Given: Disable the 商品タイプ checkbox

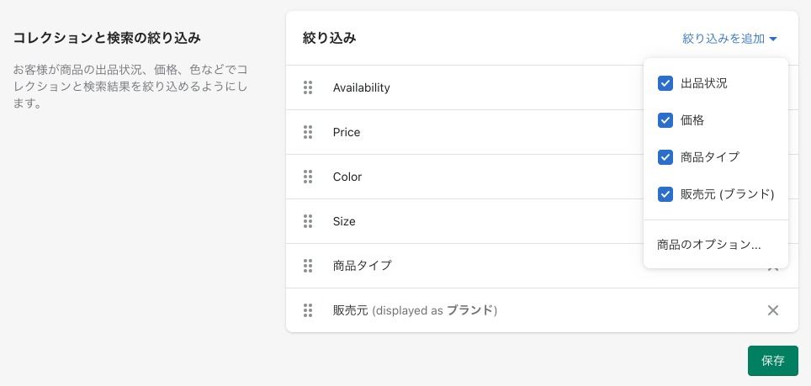Looking at the screenshot, I should tap(665, 157).
